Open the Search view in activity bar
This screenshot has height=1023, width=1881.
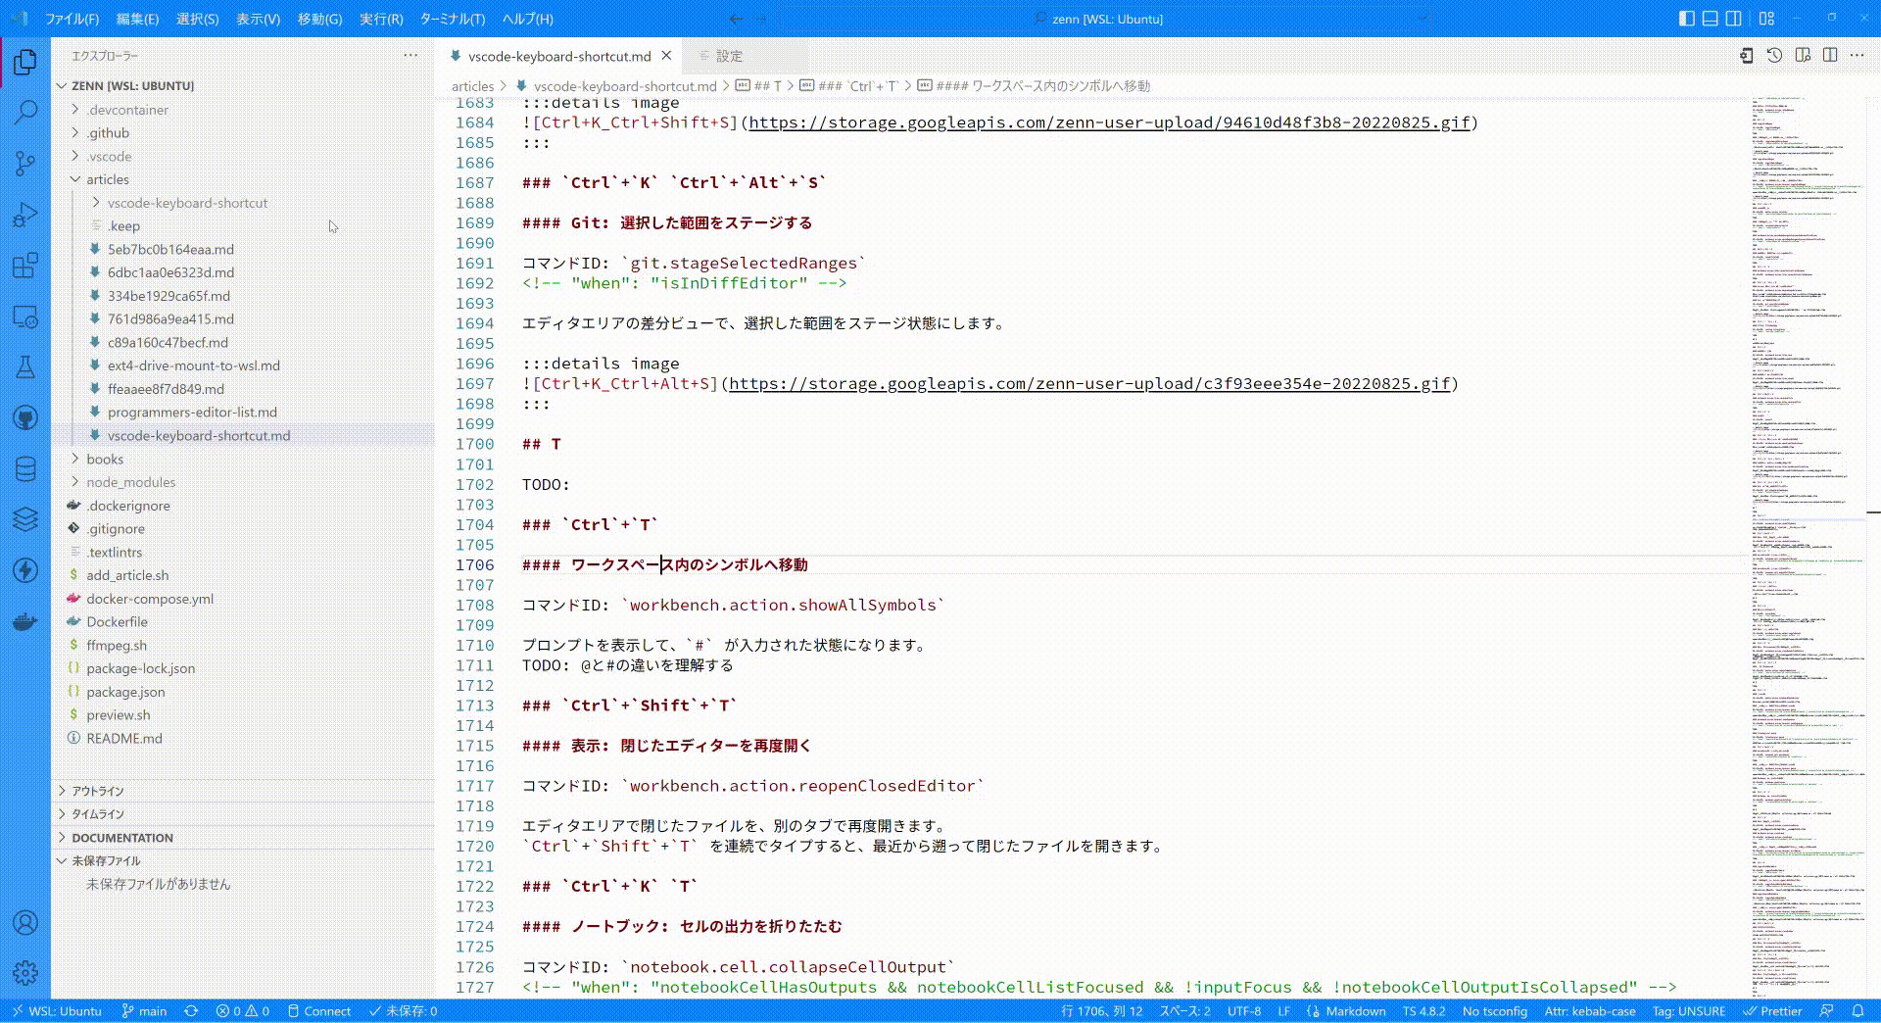25,113
